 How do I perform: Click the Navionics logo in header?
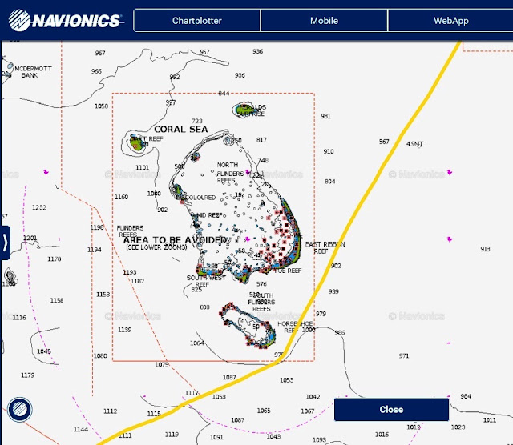coord(66,20)
